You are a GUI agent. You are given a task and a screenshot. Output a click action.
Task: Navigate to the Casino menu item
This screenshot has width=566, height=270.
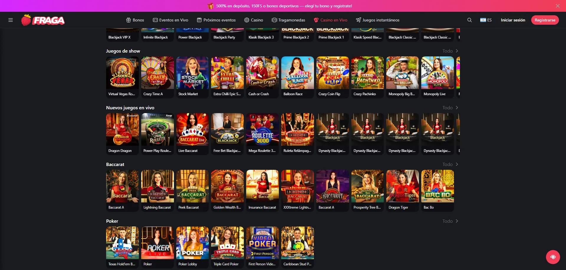[x=254, y=20]
